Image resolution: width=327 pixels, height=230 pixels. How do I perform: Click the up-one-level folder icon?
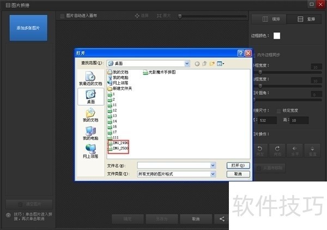pos(204,64)
